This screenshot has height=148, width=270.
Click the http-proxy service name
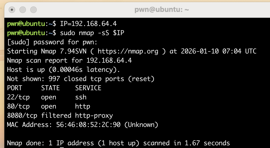94,116
